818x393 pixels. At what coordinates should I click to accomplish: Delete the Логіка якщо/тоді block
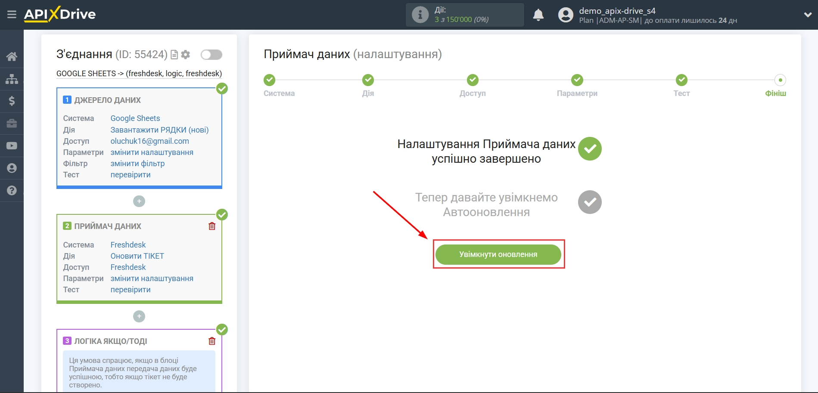point(212,341)
